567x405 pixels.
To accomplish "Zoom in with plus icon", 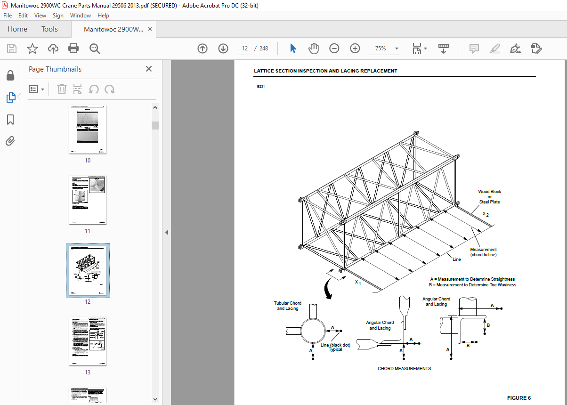I will click(355, 49).
